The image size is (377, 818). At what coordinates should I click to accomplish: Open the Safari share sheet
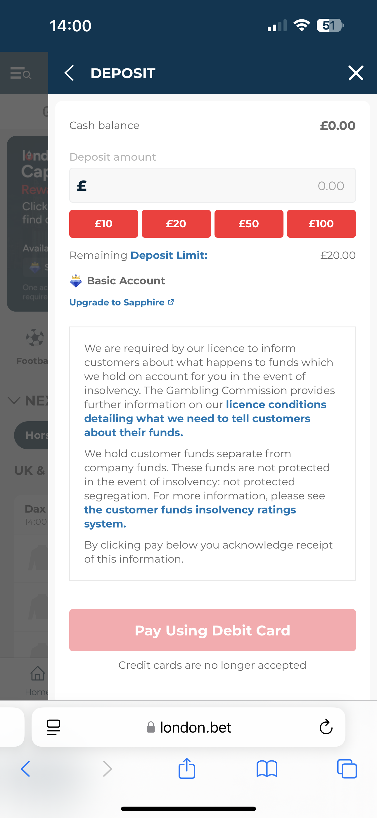coord(187,769)
